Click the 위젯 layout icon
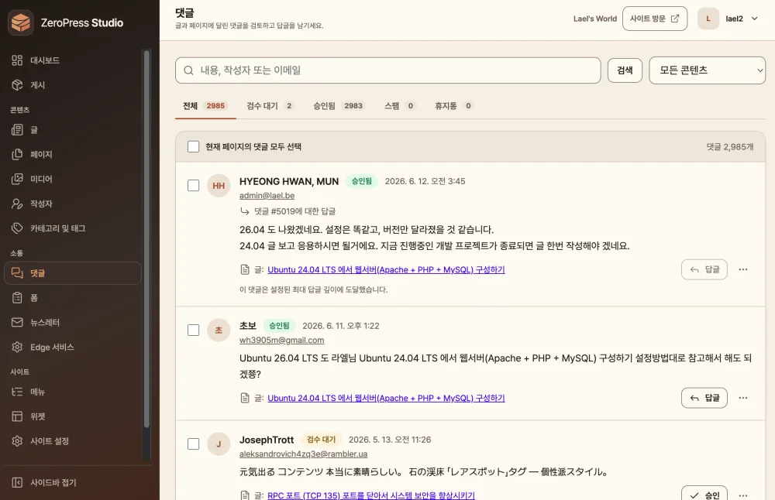 [17, 416]
